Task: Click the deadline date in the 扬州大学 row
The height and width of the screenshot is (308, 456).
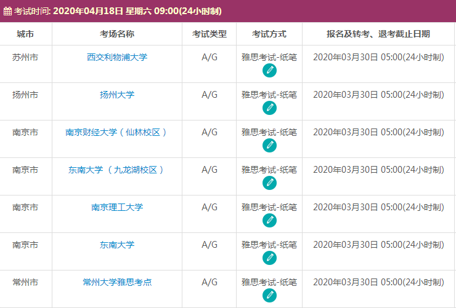Action: tap(378, 95)
